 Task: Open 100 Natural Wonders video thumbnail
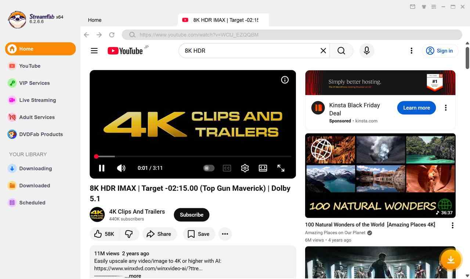(x=380, y=176)
